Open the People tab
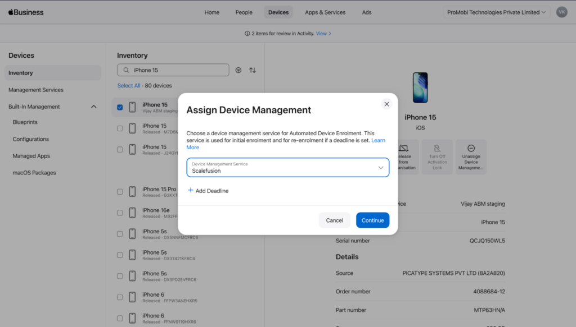This screenshot has width=576, height=327. point(244,12)
